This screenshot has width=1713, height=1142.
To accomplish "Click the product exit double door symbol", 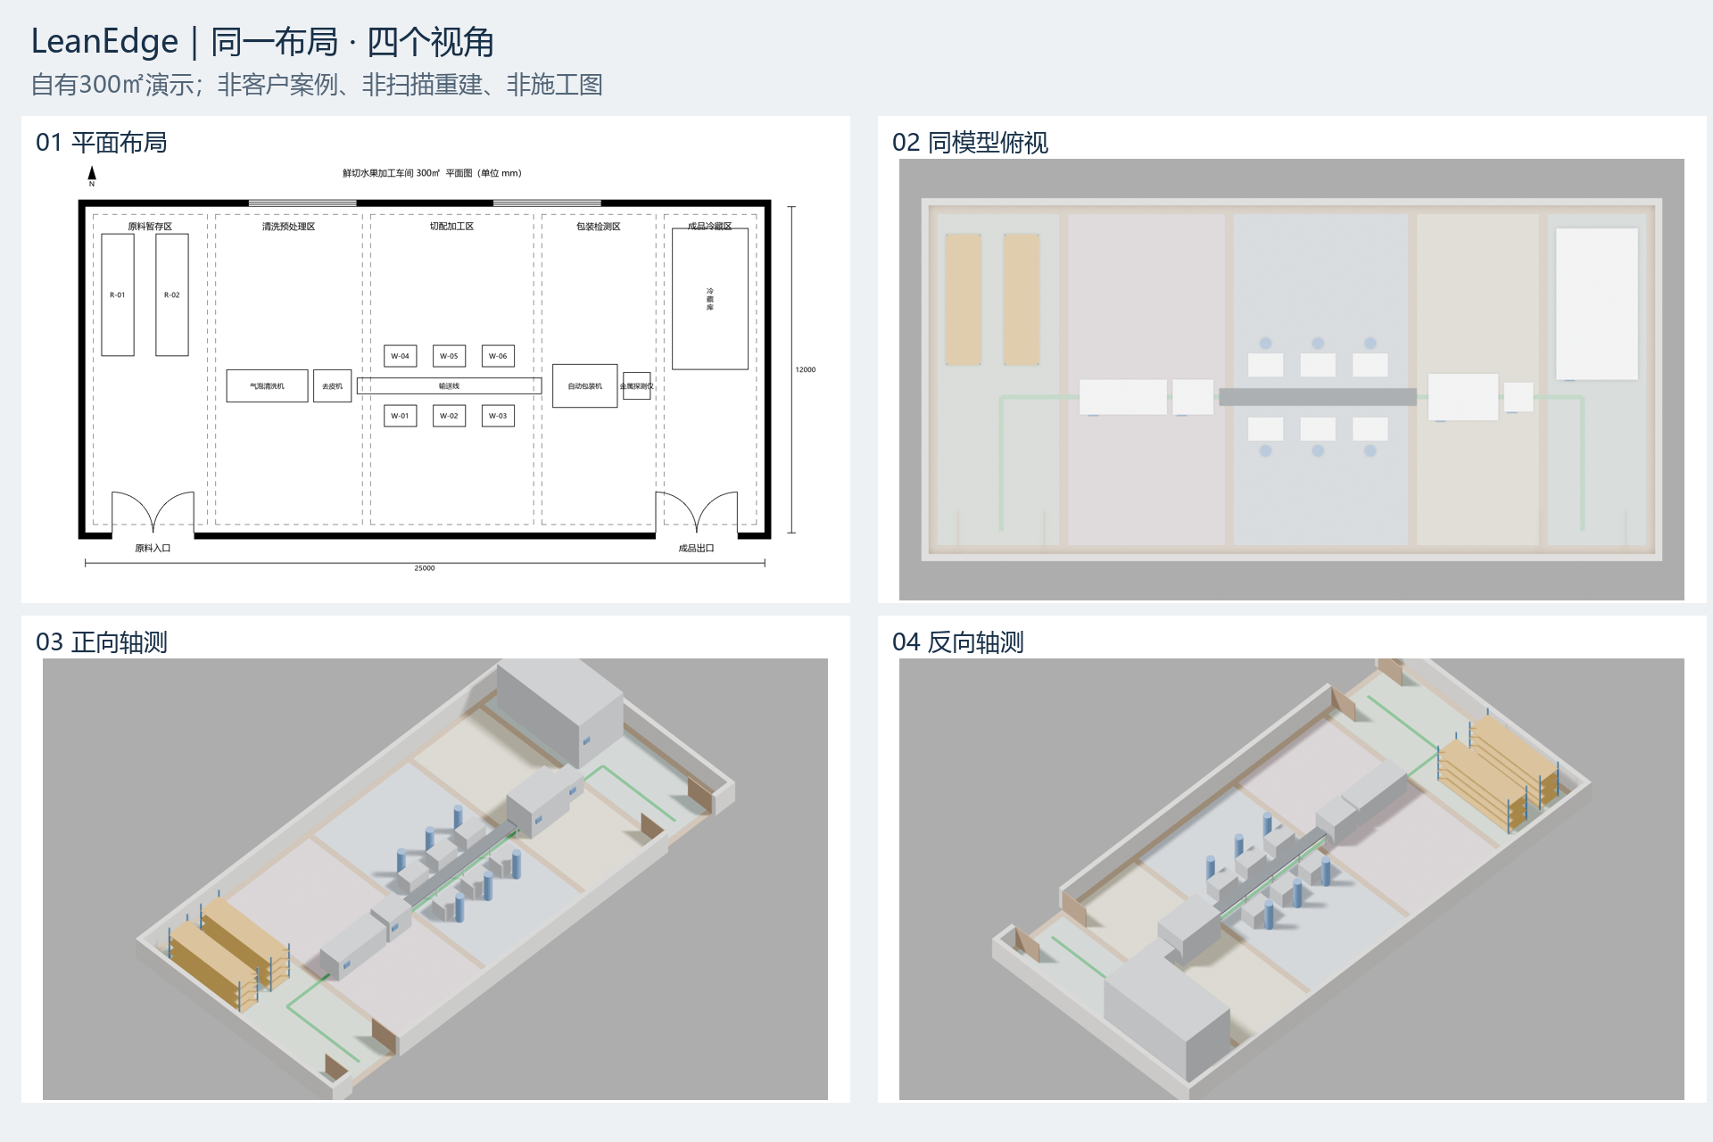I will tap(696, 512).
